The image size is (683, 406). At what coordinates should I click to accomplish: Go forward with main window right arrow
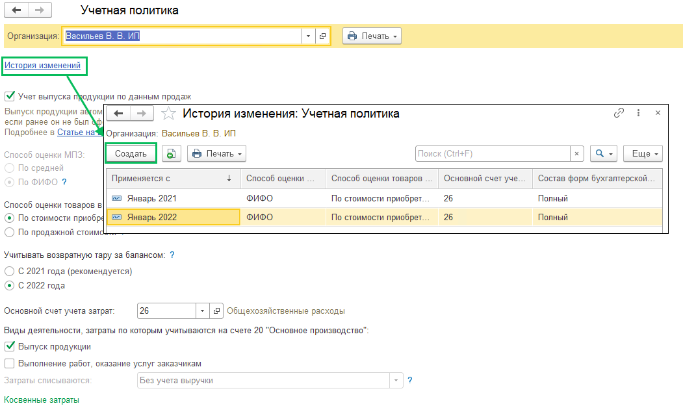click(x=40, y=10)
